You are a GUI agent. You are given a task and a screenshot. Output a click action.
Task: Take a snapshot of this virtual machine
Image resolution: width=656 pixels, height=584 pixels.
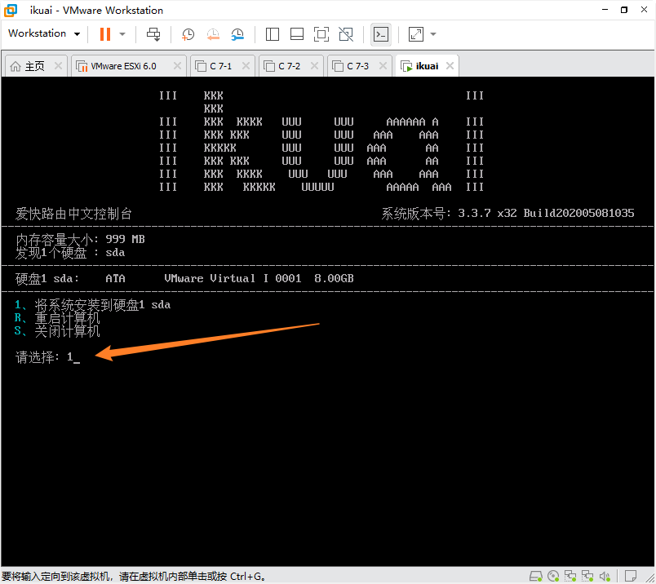(x=188, y=34)
